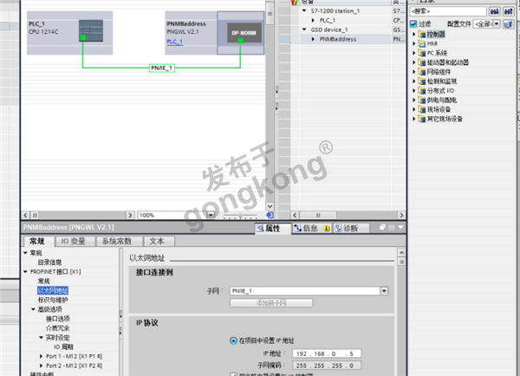Open the 配置文件 profile dropdown
This screenshot has width=520, height=376.
point(497,24)
